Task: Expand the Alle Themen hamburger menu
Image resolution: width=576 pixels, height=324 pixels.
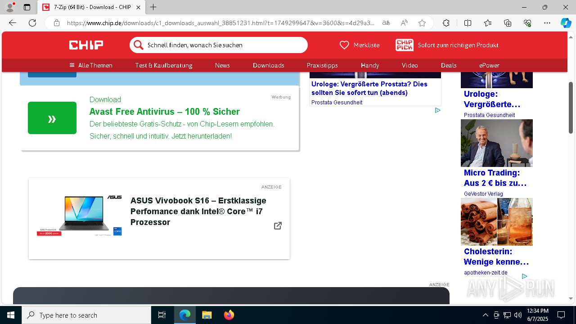Action: [x=91, y=65]
